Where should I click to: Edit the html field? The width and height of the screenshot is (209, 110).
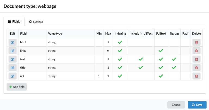point(13,42)
